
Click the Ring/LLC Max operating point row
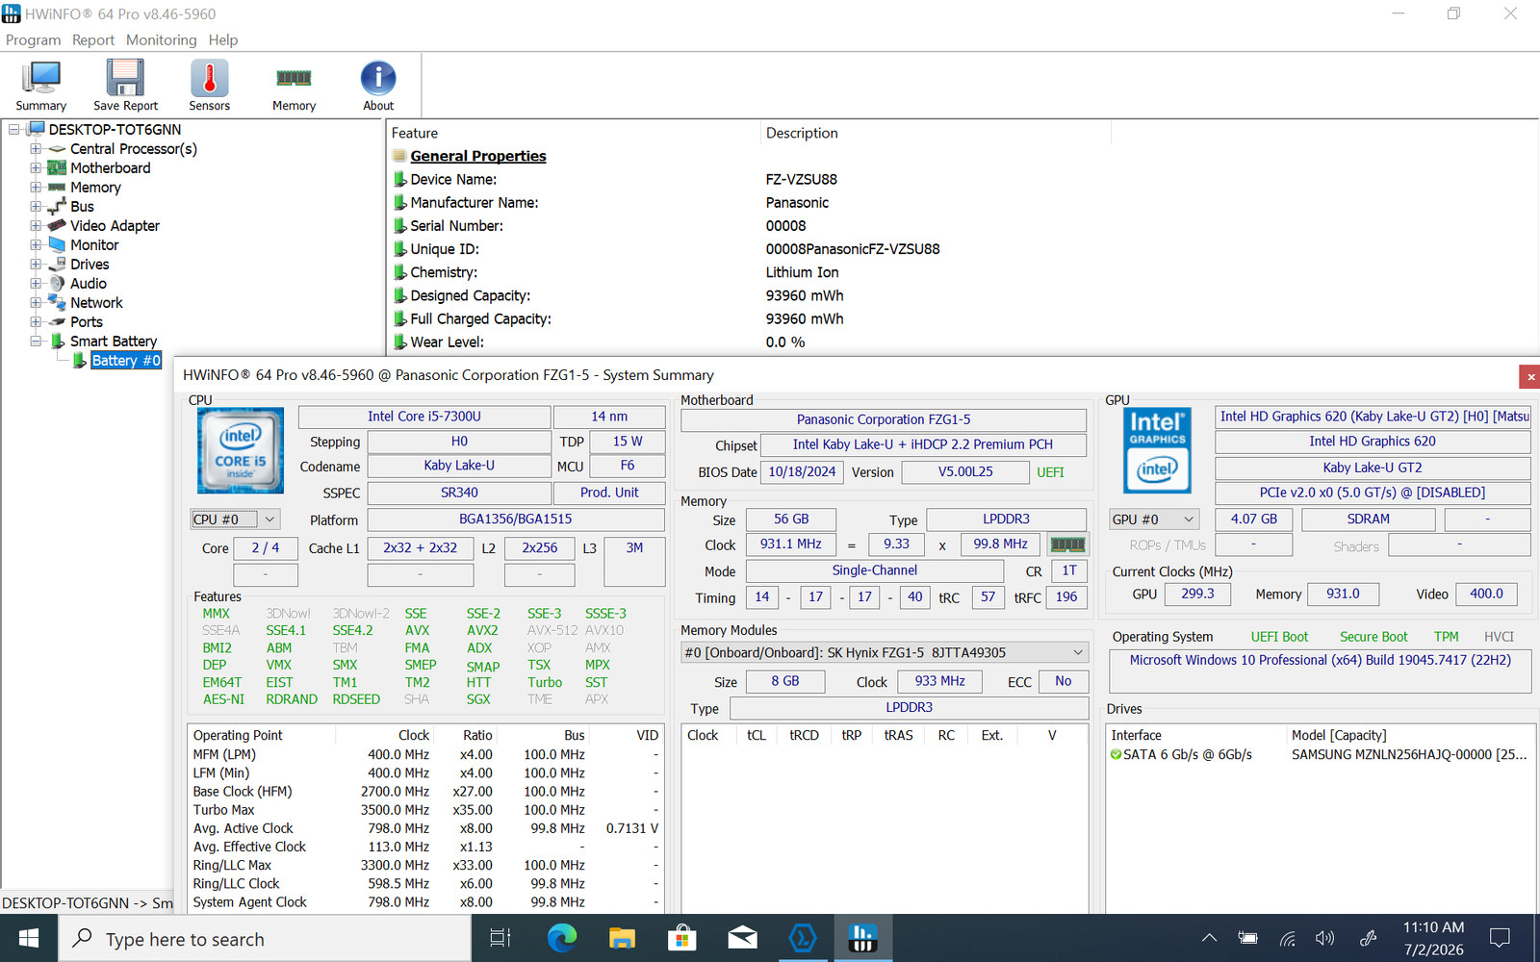pos(426,865)
